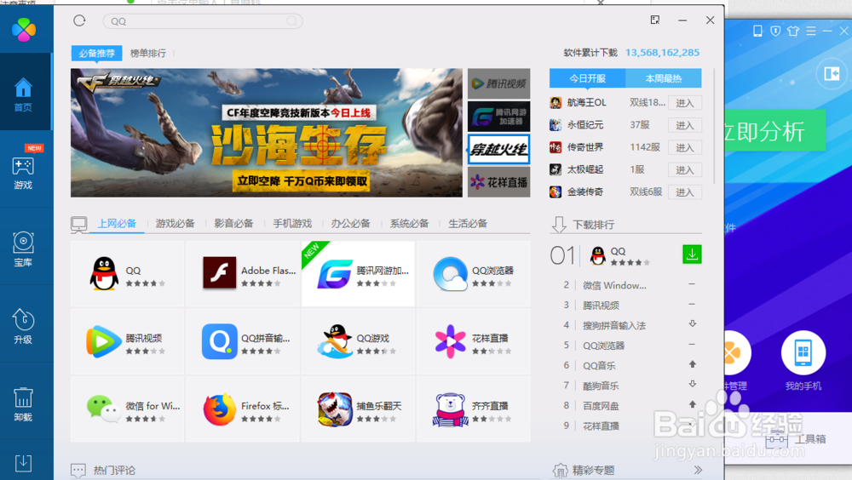Click the magnifier icon in the search box
This screenshot has height=480, width=852.
coord(292,21)
